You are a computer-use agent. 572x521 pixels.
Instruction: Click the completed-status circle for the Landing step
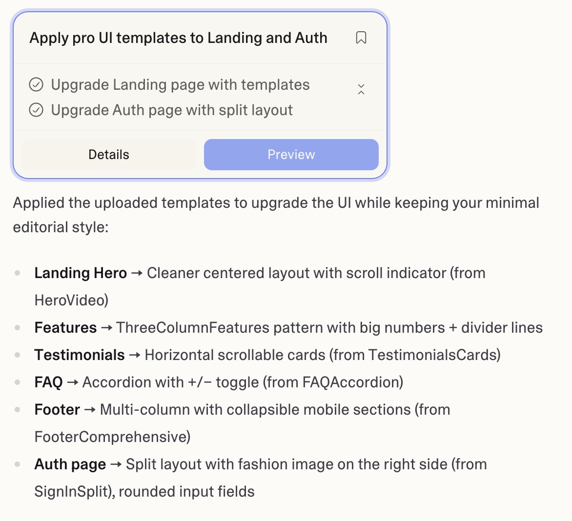(37, 84)
